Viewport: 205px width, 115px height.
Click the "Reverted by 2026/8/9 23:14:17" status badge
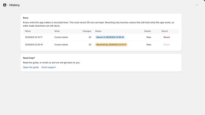(111, 44)
